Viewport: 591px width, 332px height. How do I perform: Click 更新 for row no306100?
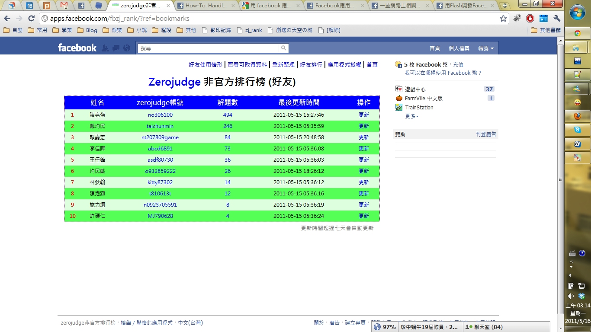(364, 115)
